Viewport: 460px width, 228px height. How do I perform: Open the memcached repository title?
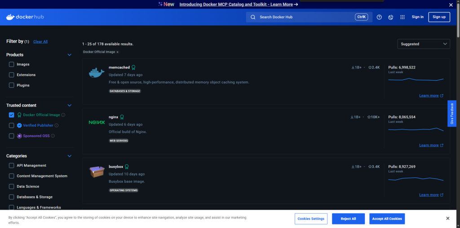[119, 67]
